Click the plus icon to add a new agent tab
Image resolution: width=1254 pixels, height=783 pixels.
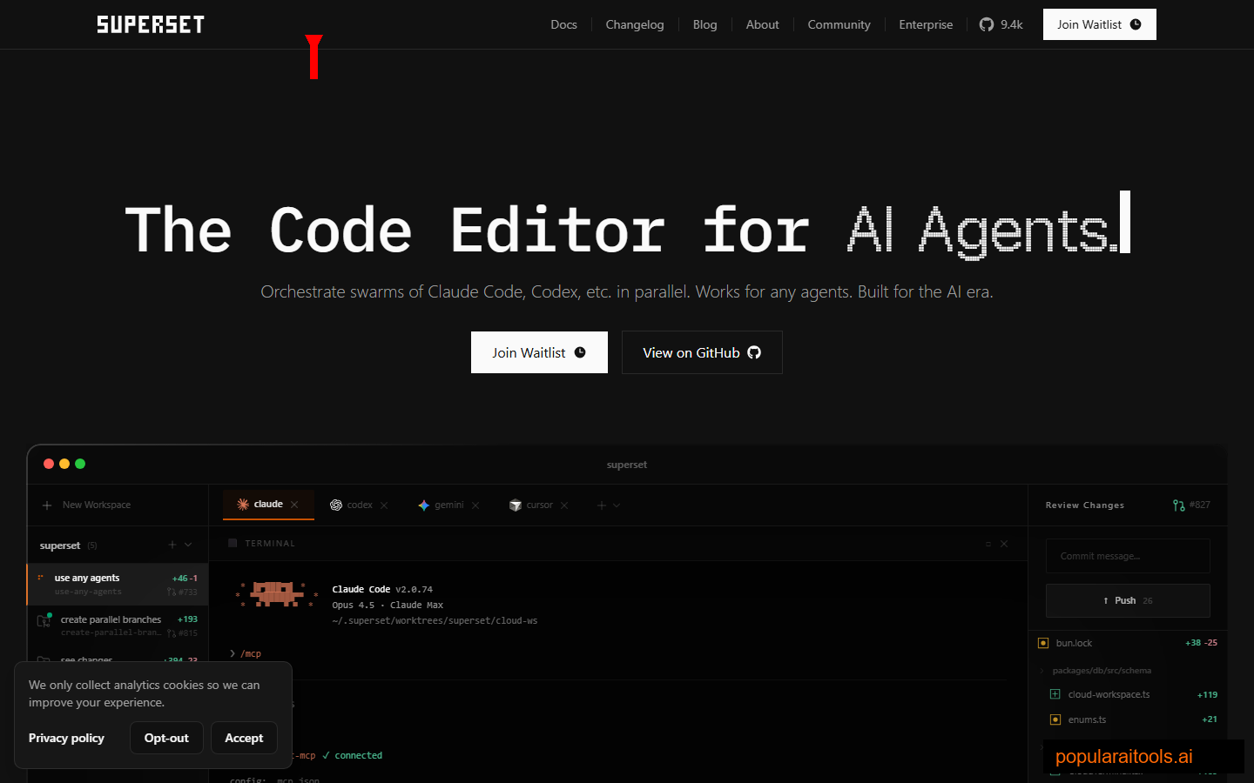pos(601,505)
